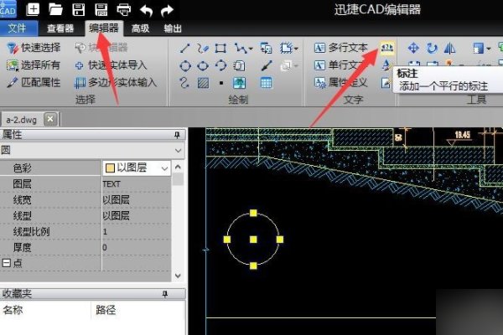Click the circle's top grip point
The height and width of the screenshot is (335, 503).
(253, 214)
